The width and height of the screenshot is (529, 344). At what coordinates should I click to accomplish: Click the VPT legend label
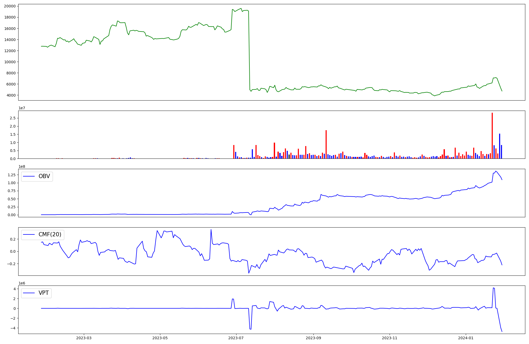(44, 293)
